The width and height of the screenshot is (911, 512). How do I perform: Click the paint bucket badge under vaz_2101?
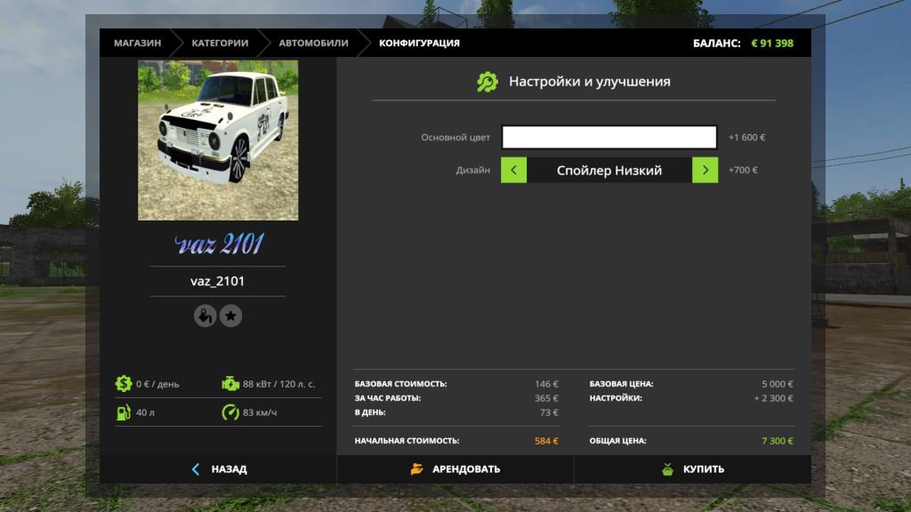coord(206,316)
